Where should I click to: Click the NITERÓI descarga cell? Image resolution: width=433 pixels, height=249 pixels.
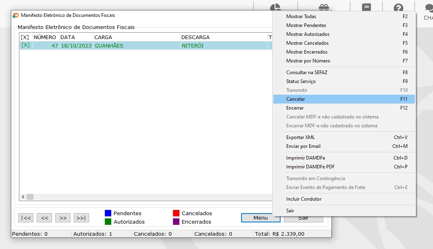[224, 46]
